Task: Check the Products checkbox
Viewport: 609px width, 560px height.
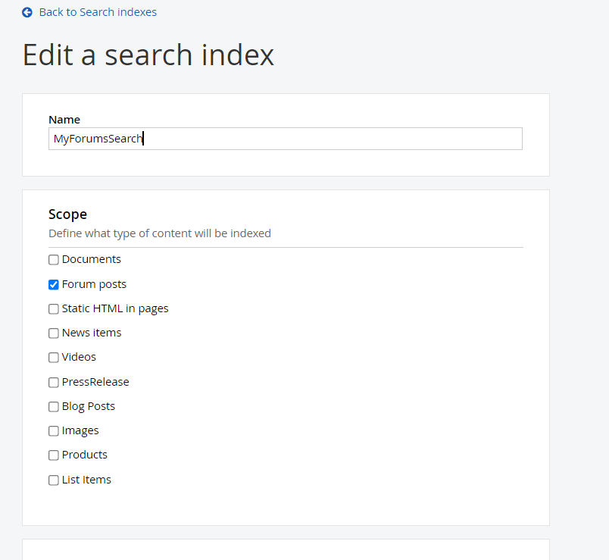Action: tap(54, 455)
